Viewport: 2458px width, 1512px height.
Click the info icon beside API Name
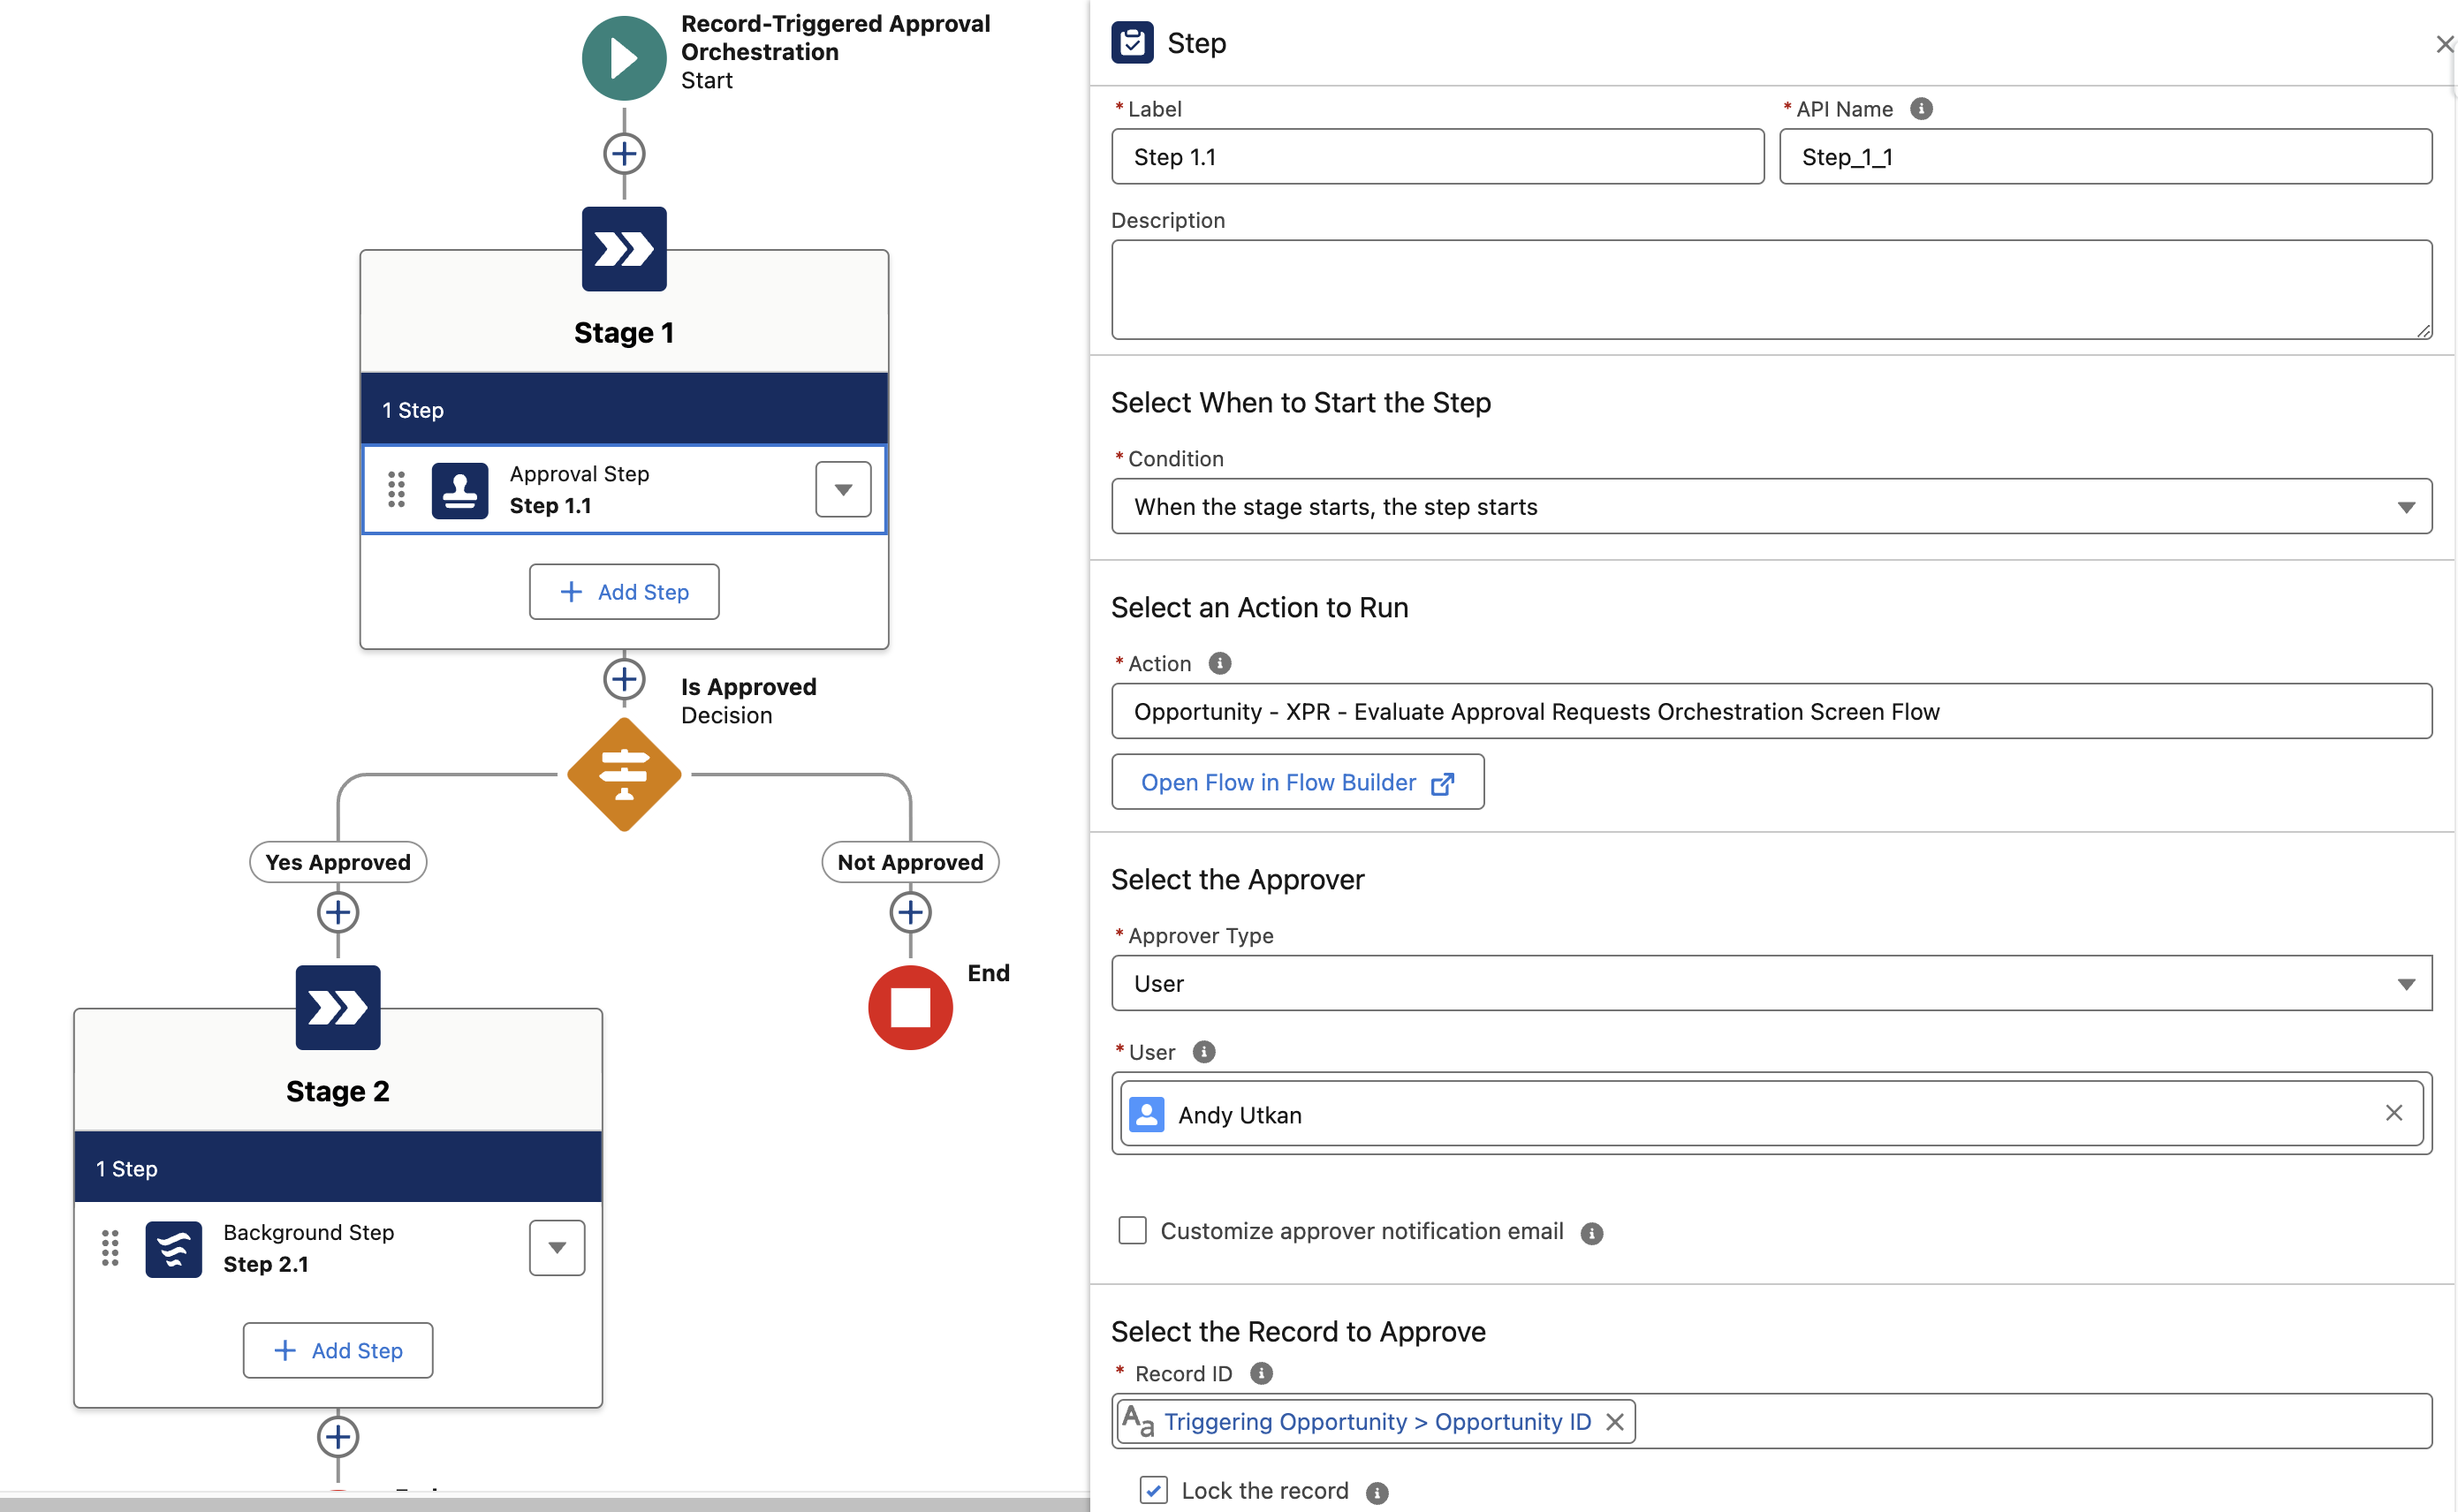(x=1921, y=109)
